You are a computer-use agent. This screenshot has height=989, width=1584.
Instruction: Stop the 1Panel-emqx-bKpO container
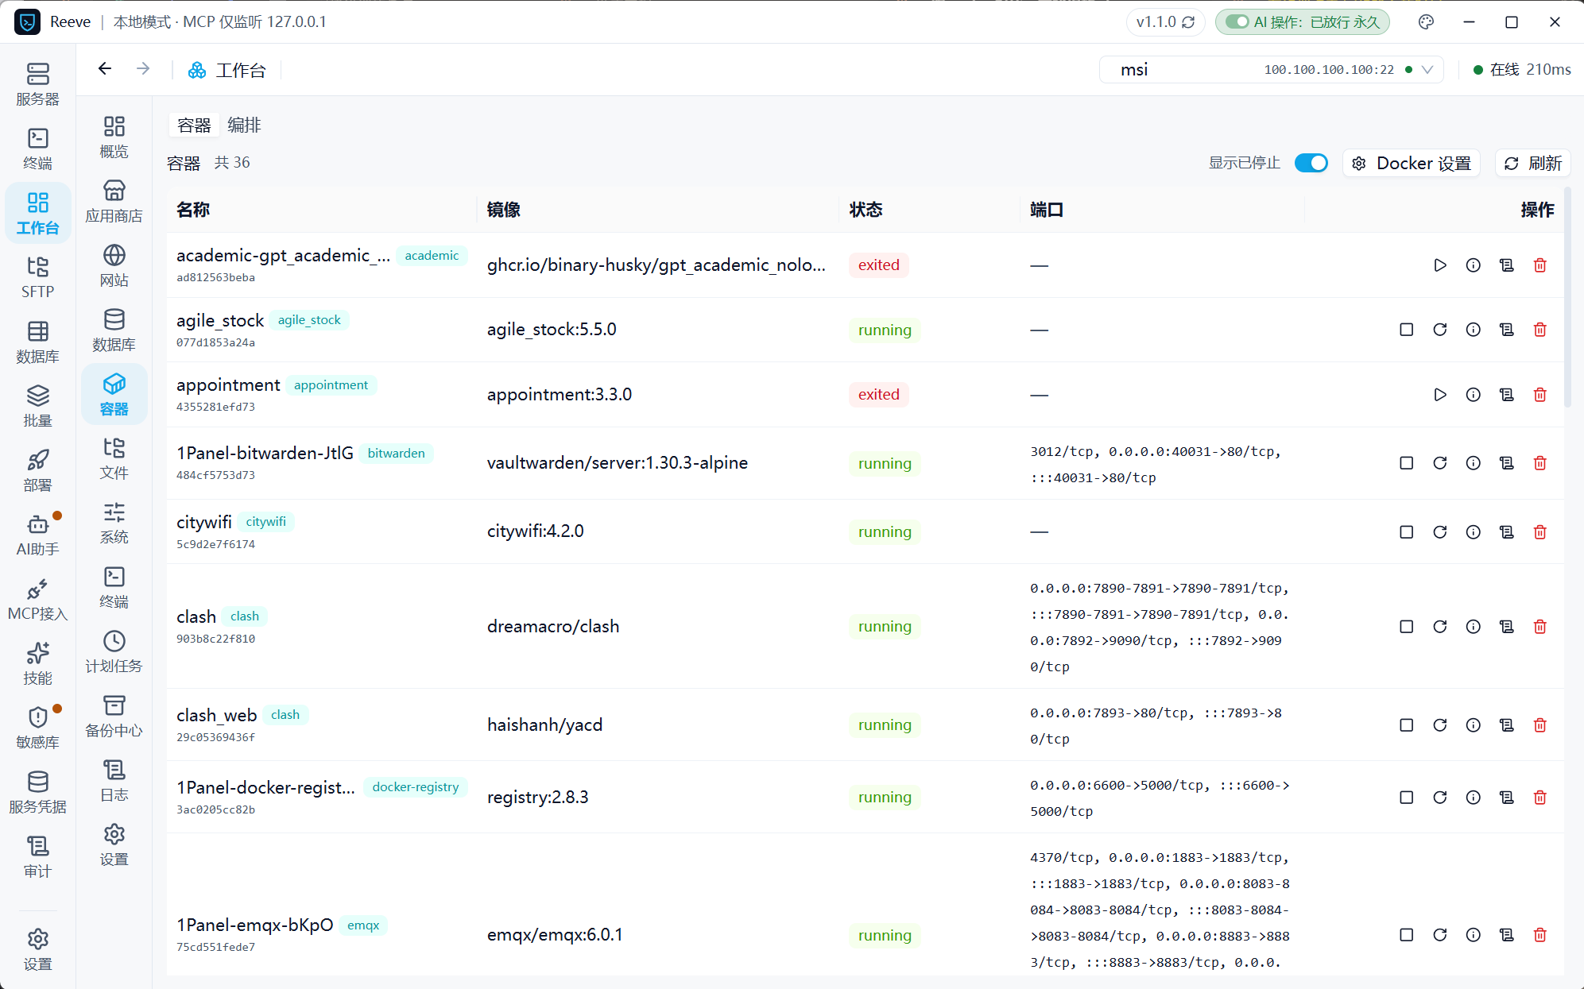pos(1406,935)
